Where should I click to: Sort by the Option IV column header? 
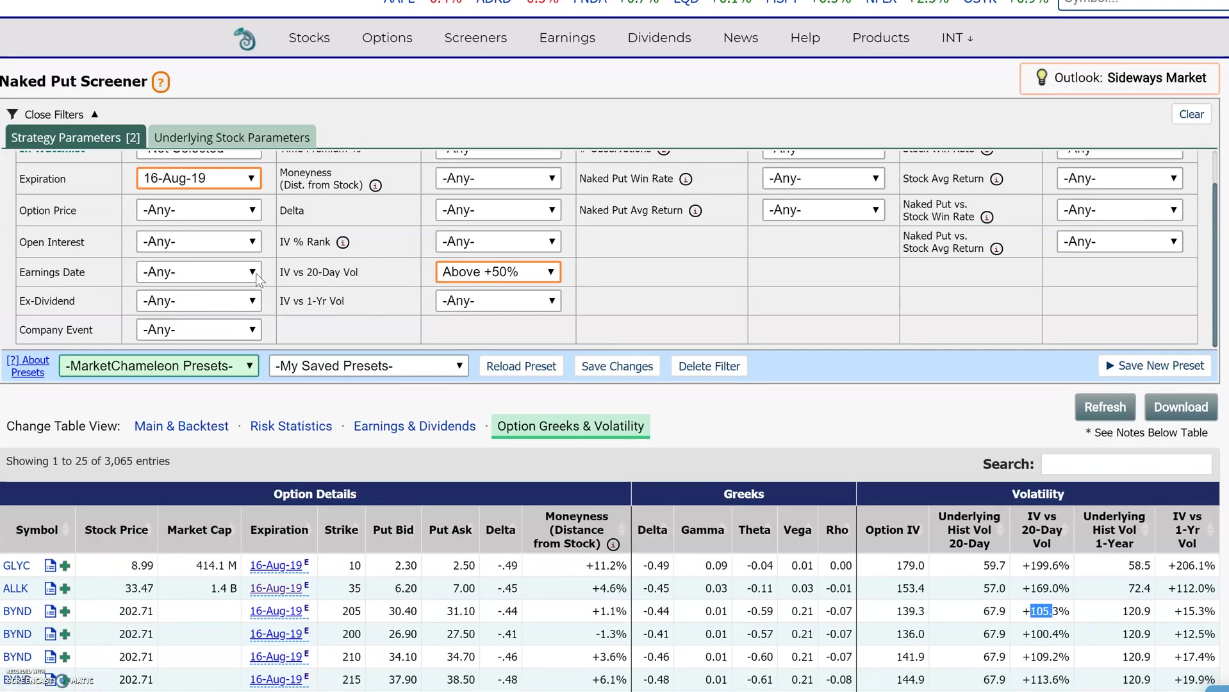click(892, 530)
